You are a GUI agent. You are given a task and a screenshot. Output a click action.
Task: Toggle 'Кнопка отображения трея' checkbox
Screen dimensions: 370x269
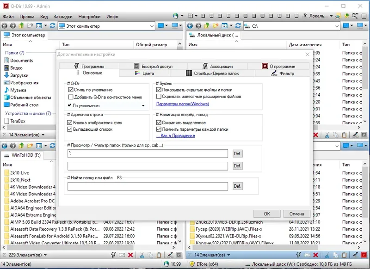pos(70,122)
